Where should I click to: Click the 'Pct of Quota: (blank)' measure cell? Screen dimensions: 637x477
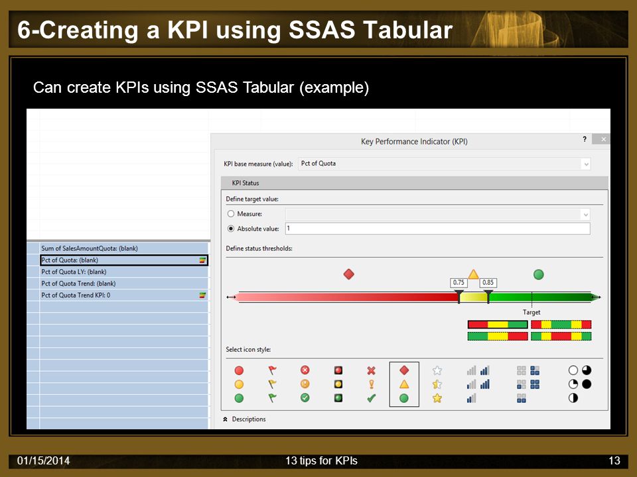pos(124,260)
